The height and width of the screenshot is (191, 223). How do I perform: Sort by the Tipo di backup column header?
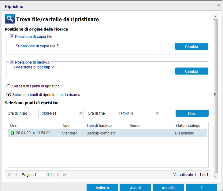point(99,126)
